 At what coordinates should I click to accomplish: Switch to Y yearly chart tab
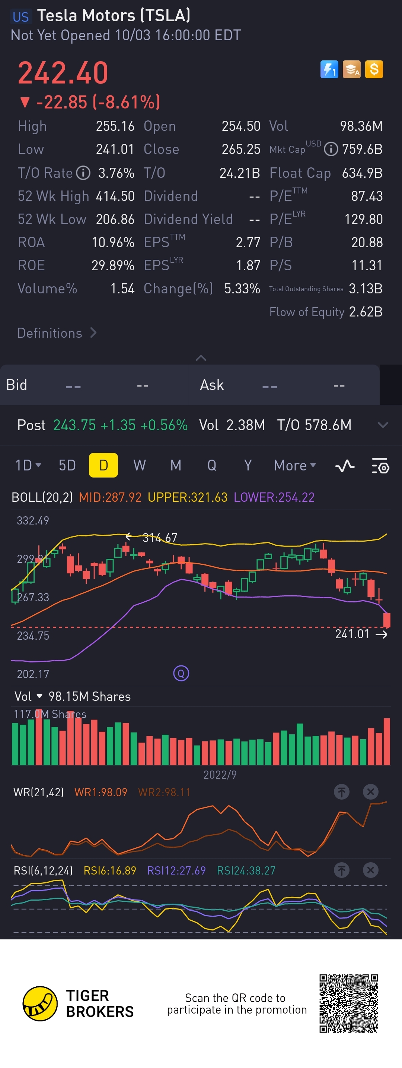(x=248, y=465)
